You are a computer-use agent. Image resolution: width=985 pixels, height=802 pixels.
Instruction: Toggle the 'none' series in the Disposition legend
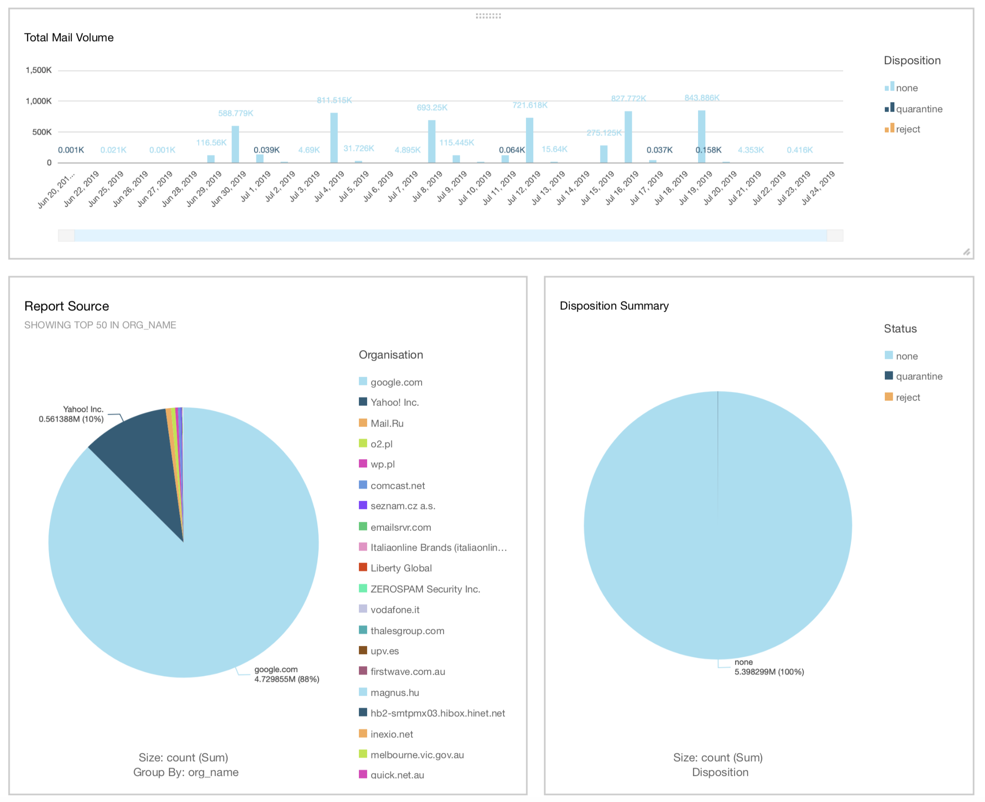(x=906, y=88)
